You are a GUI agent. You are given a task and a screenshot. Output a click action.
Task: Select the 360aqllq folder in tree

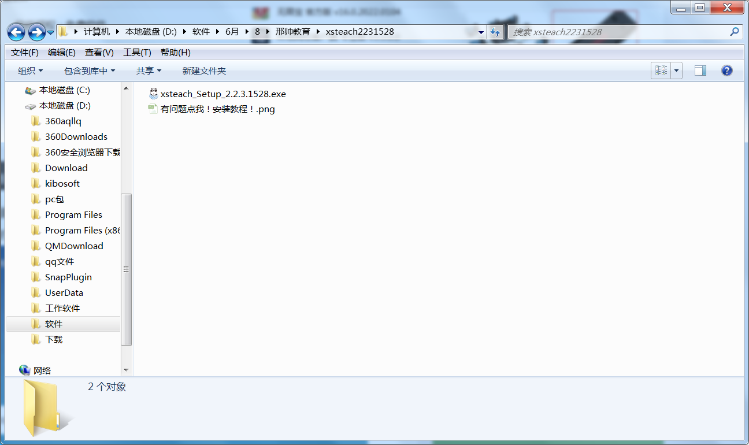point(63,121)
